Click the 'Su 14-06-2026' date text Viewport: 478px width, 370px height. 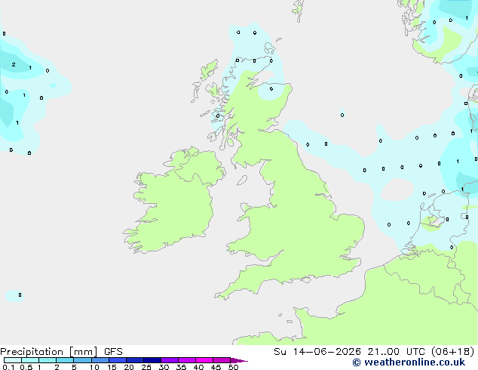[x=317, y=352]
